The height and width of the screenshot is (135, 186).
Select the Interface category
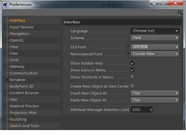point(18,20)
